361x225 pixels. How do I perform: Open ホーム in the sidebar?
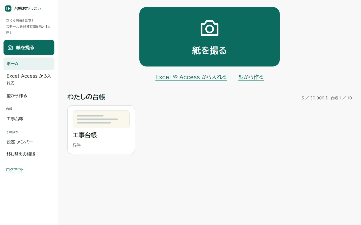tap(29, 64)
